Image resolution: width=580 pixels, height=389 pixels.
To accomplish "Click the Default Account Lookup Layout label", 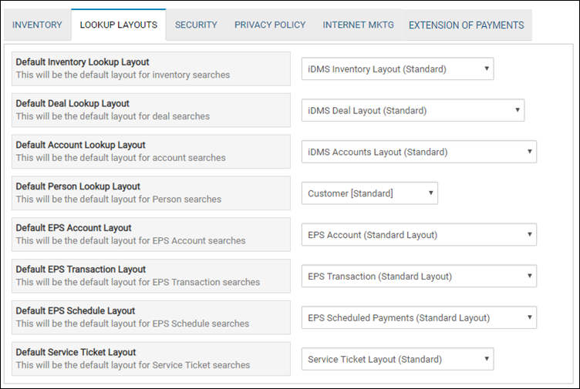I will (81, 145).
